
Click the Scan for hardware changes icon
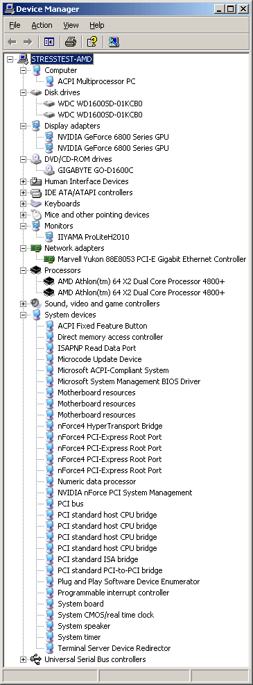(x=114, y=42)
